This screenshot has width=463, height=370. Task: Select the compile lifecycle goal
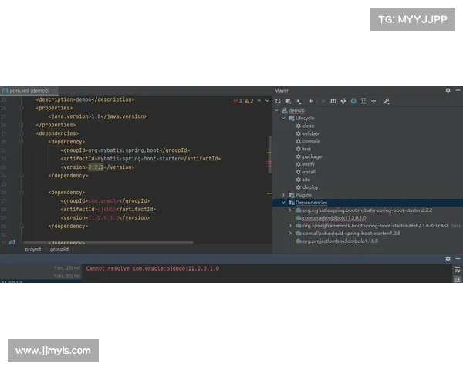click(x=308, y=141)
